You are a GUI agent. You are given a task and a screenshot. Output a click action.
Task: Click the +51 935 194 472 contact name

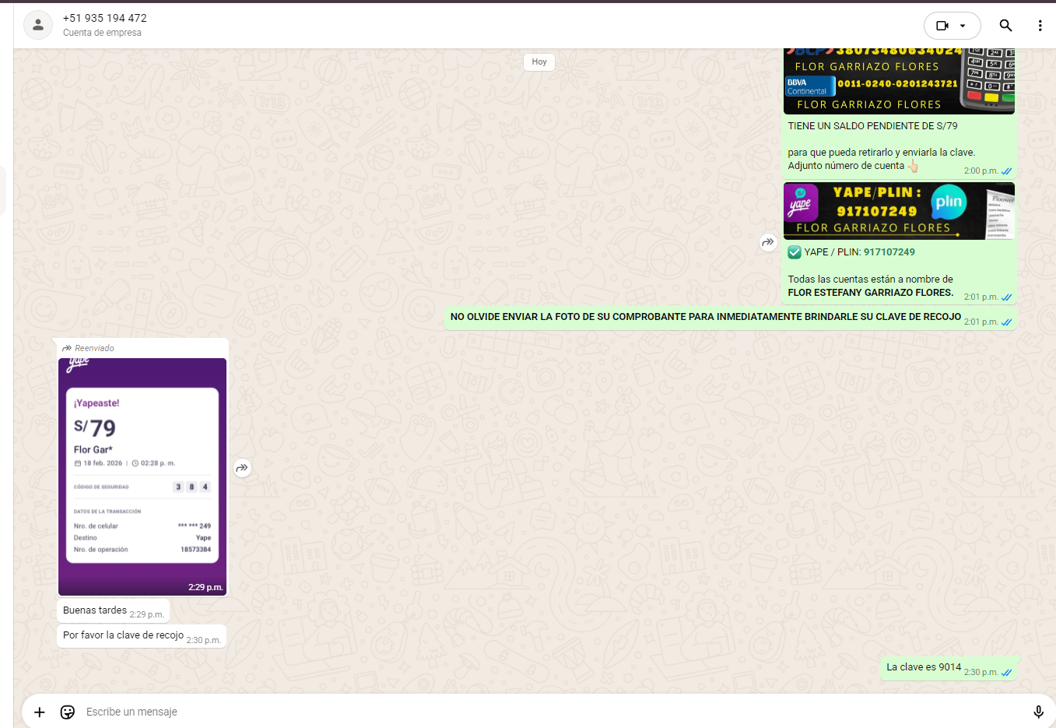[x=105, y=18]
